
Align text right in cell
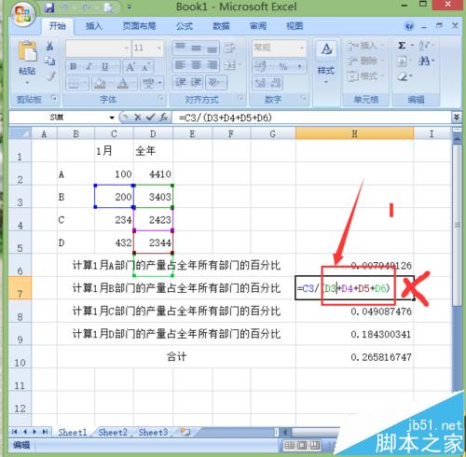click(x=212, y=65)
